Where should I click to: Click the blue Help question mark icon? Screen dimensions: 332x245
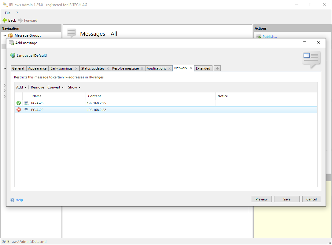12,200
